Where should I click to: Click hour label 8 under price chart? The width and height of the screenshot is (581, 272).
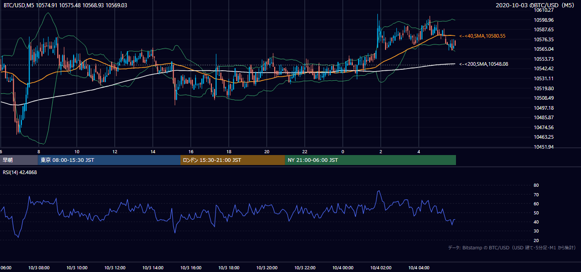pyautogui.click(x=39, y=151)
